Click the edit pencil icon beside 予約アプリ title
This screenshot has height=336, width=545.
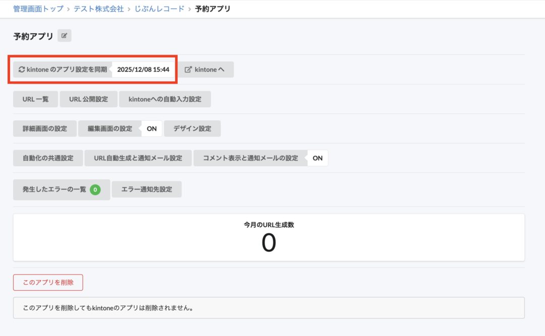pyautogui.click(x=64, y=35)
